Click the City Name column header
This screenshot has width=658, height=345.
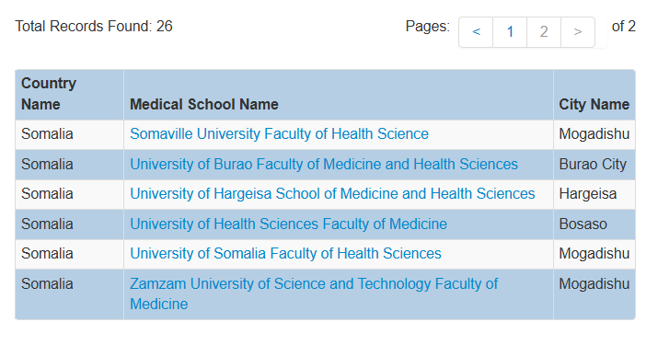click(594, 104)
